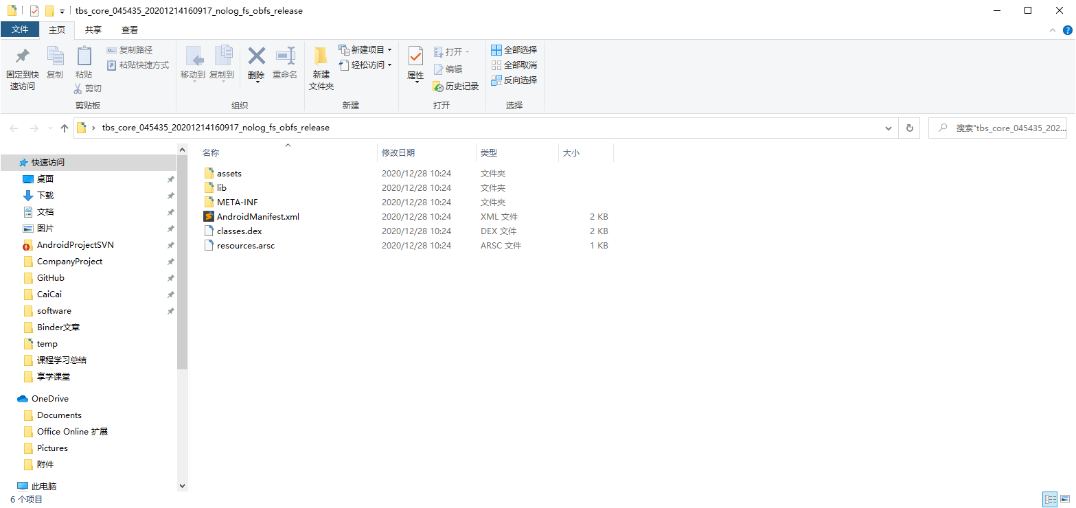Click the blue Help question mark icon

tap(1068, 30)
